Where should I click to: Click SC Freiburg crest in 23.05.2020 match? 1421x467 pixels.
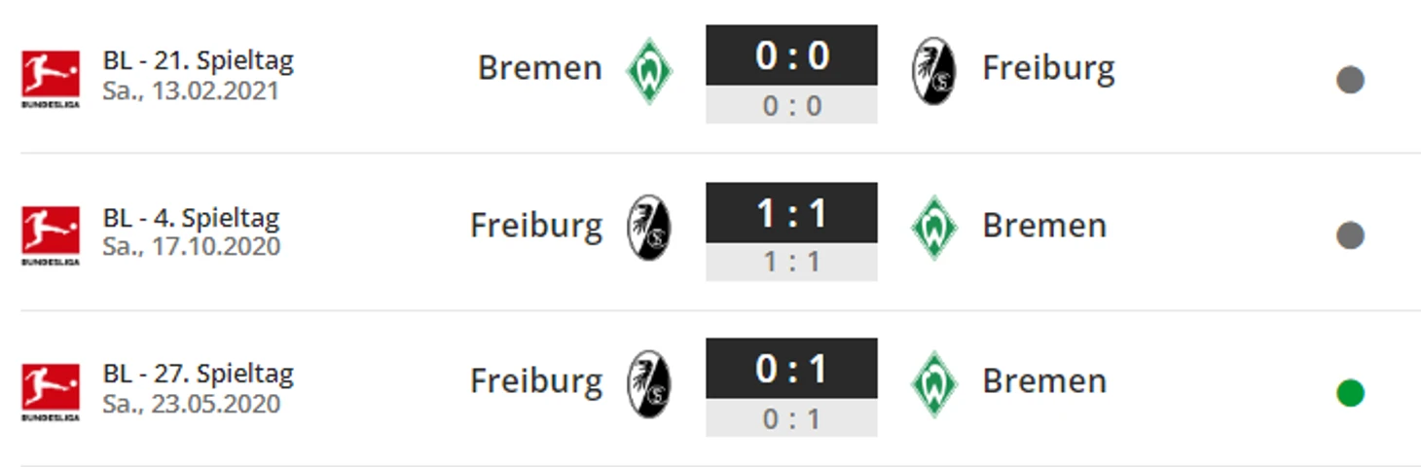(x=648, y=383)
